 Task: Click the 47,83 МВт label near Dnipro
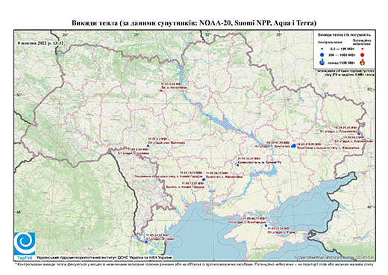[278, 143]
